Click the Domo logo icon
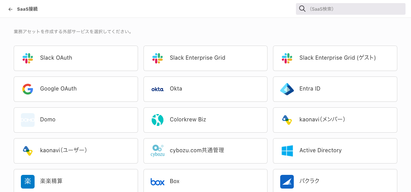 click(28, 120)
